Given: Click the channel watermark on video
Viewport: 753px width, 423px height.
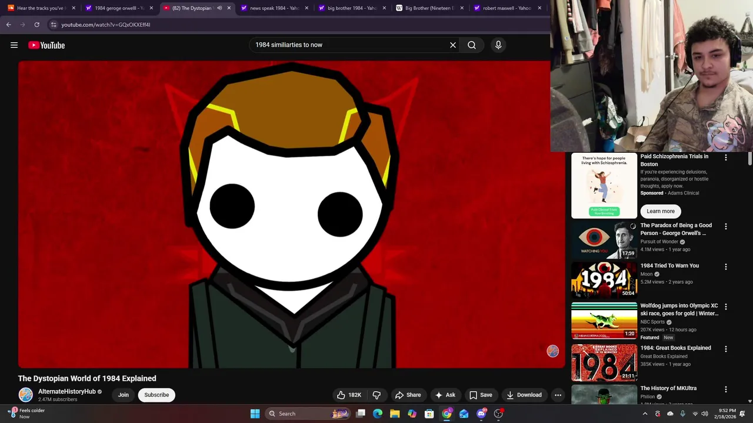Looking at the screenshot, I should pyautogui.click(x=552, y=351).
